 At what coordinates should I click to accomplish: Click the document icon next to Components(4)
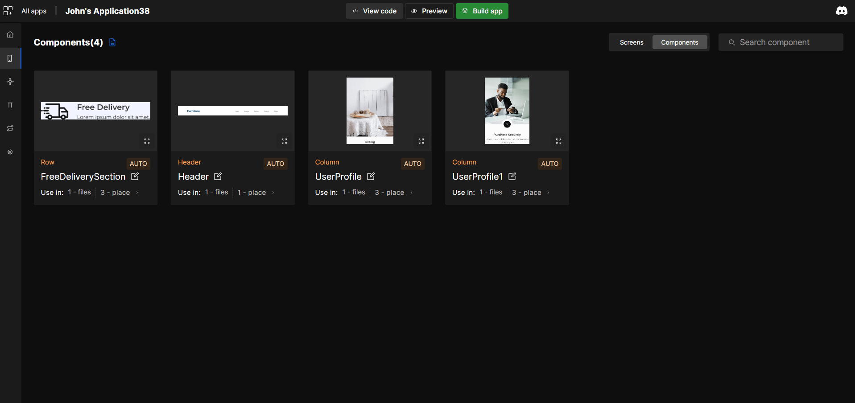(112, 42)
